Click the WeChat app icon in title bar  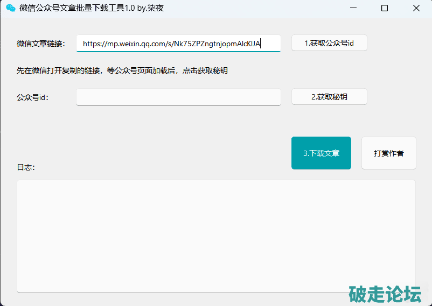click(x=10, y=8)
